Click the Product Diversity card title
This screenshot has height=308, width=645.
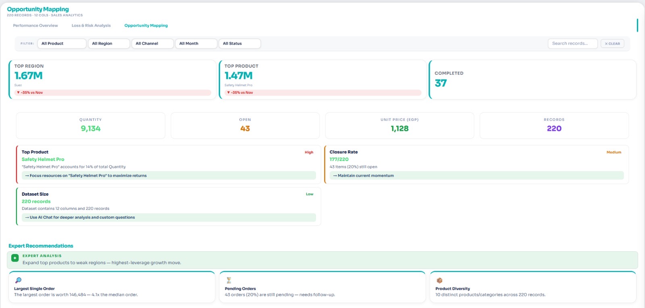point(453,289)
